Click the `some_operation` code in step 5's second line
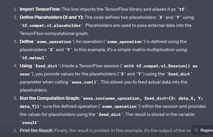213x137 pixels. tap(119, 107)
